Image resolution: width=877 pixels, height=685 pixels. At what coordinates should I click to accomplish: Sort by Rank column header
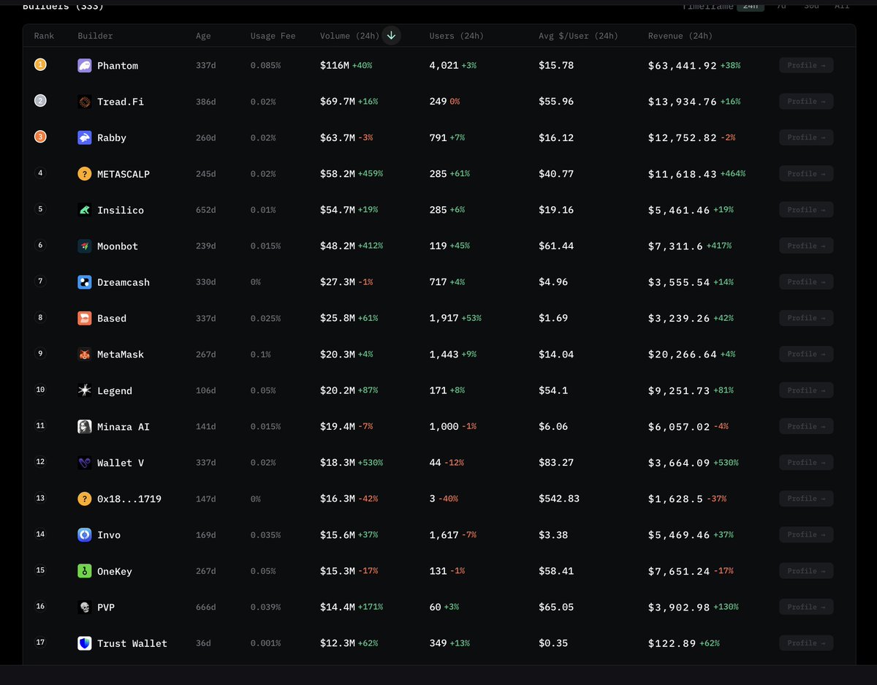pos(44,36)
